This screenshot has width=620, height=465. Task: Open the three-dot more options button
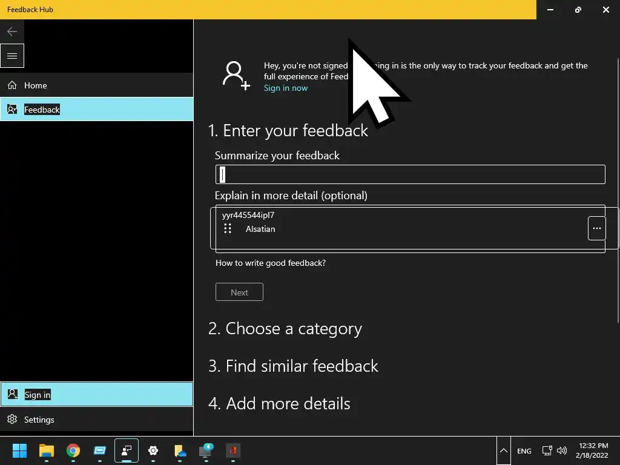596,228
